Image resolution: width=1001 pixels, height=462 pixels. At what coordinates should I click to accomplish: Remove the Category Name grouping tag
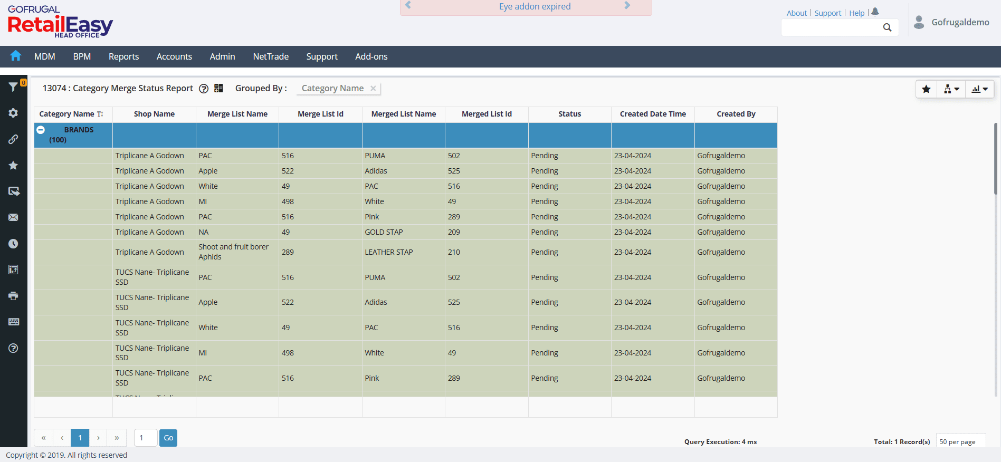coord(373,89)
